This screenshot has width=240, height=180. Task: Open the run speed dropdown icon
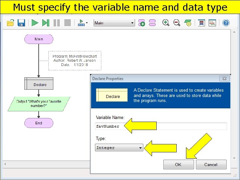coord(83,23)
